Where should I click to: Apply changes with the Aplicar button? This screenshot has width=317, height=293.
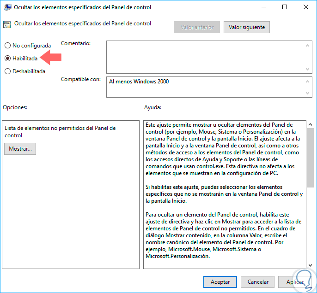[x=295, y=282]
